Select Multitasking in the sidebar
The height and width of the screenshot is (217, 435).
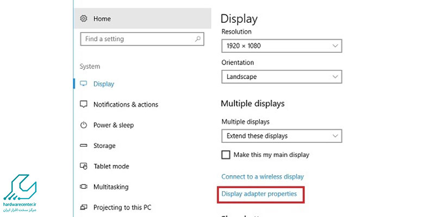(111, 187)
